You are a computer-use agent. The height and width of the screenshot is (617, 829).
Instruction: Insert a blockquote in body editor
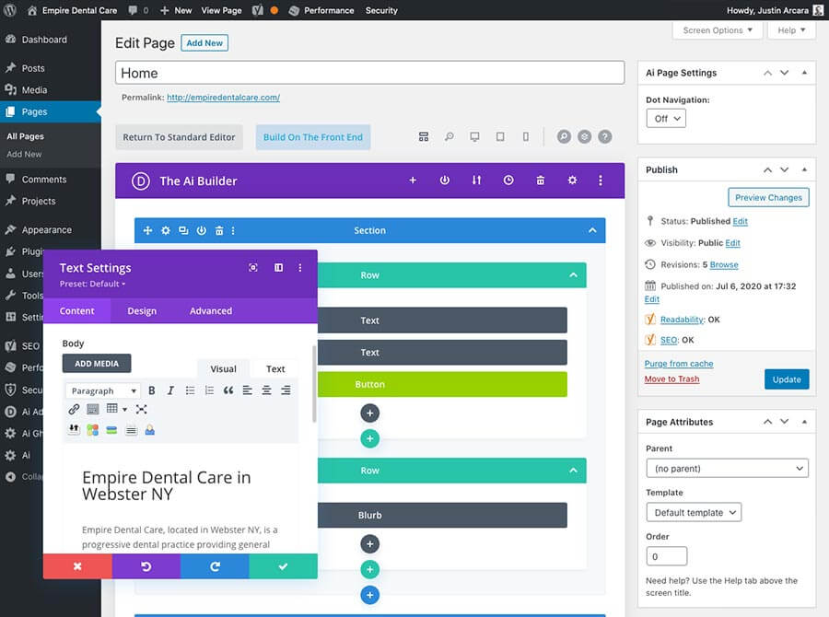pos(228,390)
